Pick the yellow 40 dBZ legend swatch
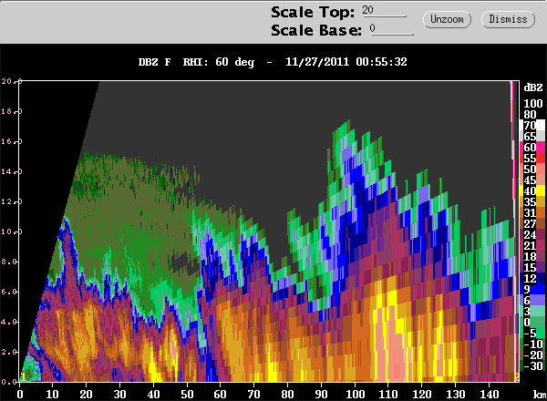This screenshot has width=547, height=401. 532,190
